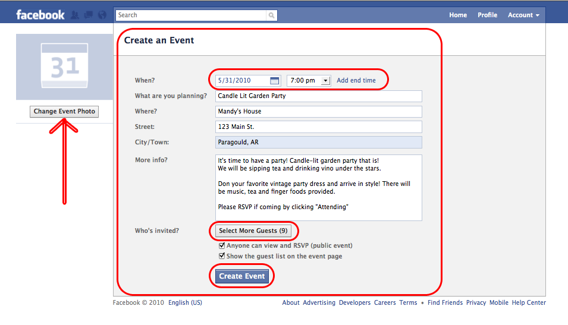The image size is (568, 325).
Task: Open the calendar date picker icon
Action: tap(274, 81)
